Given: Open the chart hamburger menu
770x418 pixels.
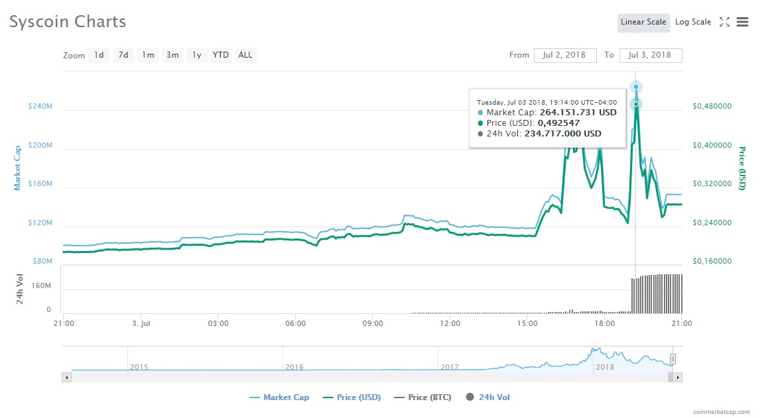Looking at the screenshot, I should (x=743, y=22).
